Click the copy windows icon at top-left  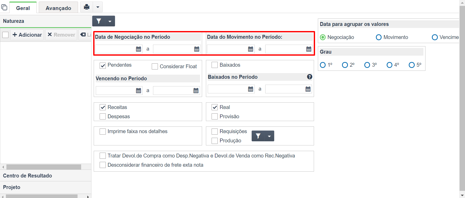tap(4, 7)
